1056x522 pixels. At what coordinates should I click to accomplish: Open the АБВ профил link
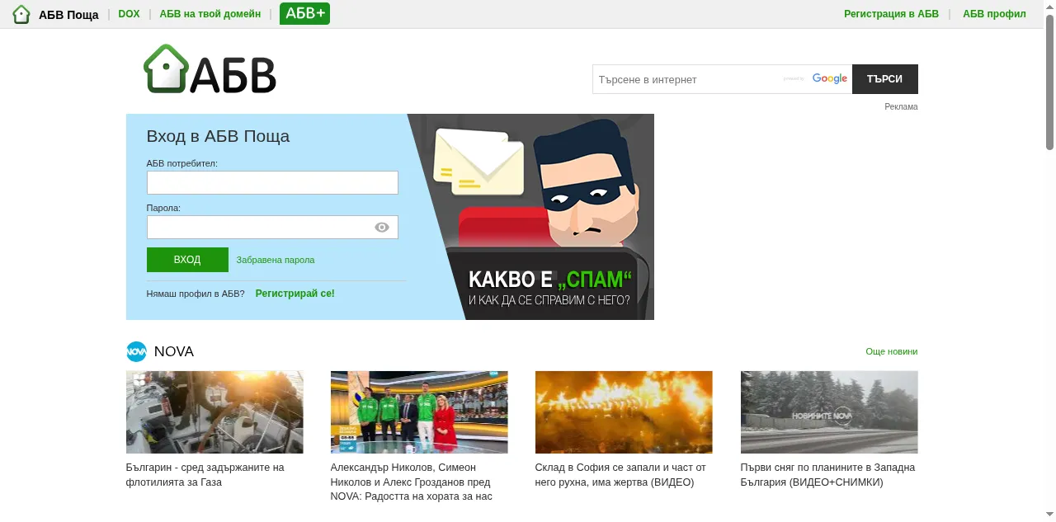[994, 14]
